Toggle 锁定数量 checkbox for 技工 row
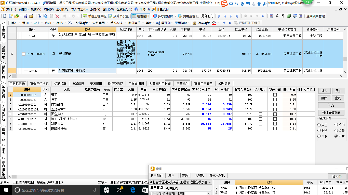Screen dimensions: 348x195 275,100
